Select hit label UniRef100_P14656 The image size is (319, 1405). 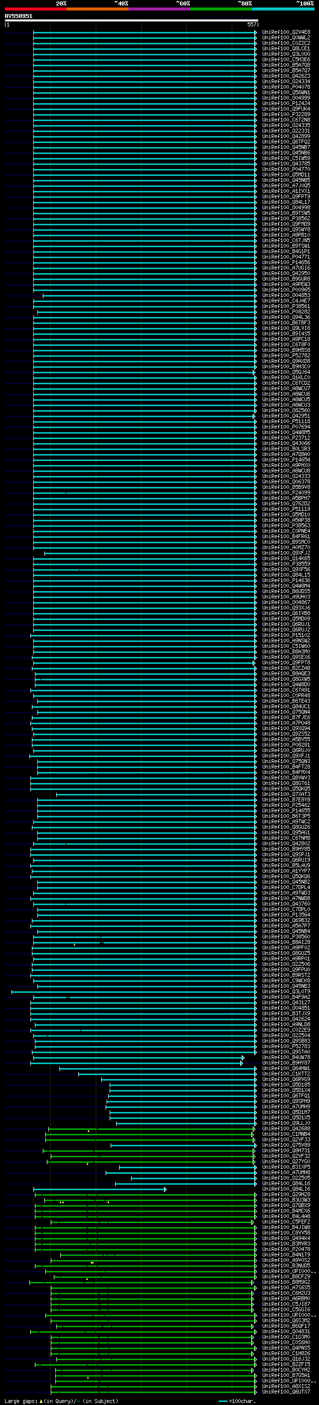[x=286, y=262]
